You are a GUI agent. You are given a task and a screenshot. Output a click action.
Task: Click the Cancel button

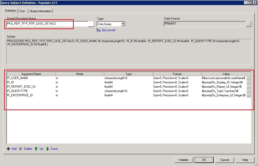(225, 160)
